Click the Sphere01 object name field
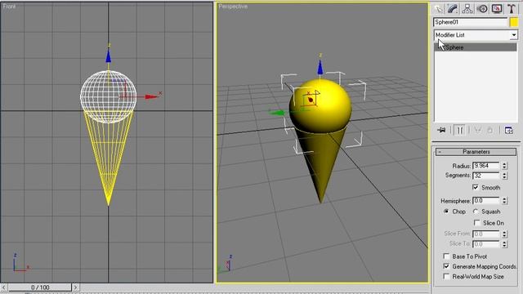 [x=470, y=22]
